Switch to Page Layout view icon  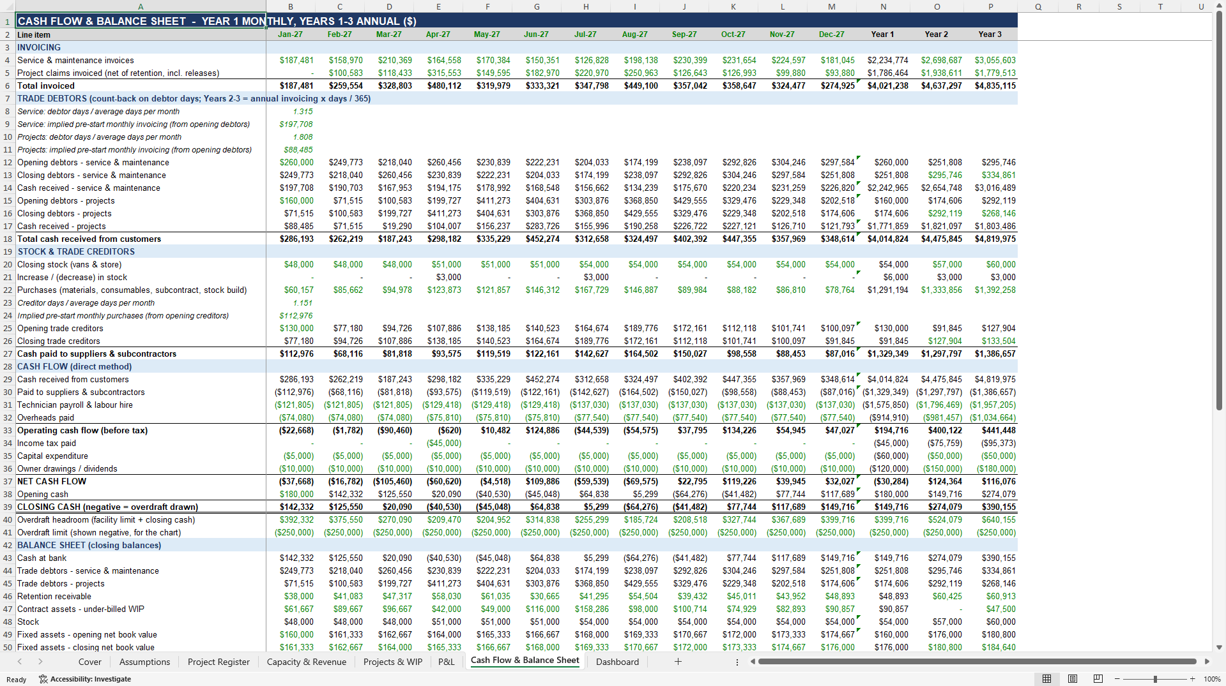[1073, 679]
